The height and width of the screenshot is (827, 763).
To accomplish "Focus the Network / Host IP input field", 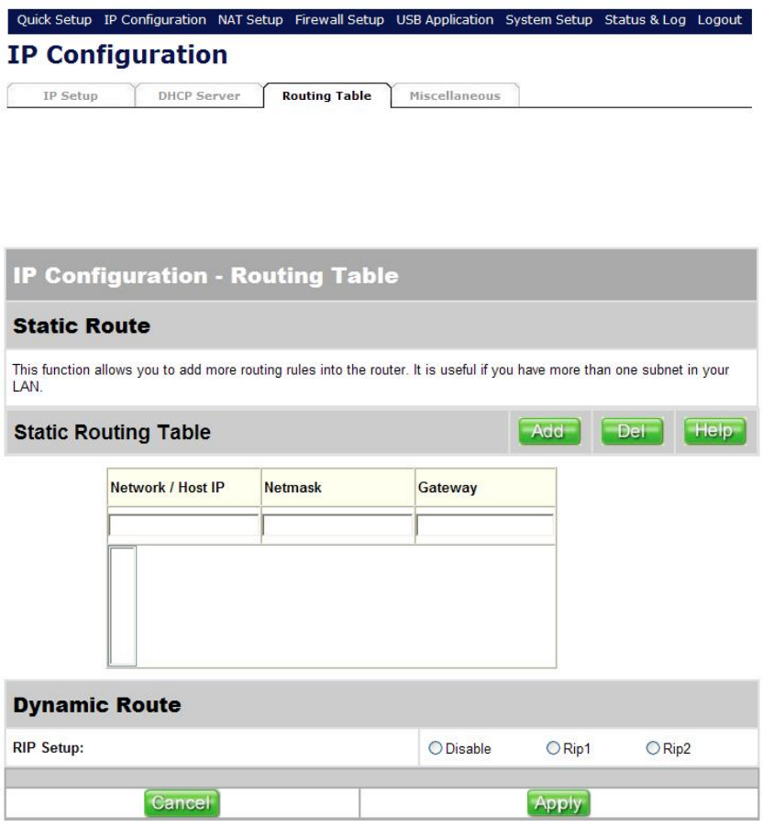I will coord(183,525).
